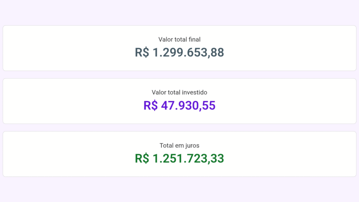359x202 pixels.
Task: Click the "Valor total final" label
Action: point(179,39)
